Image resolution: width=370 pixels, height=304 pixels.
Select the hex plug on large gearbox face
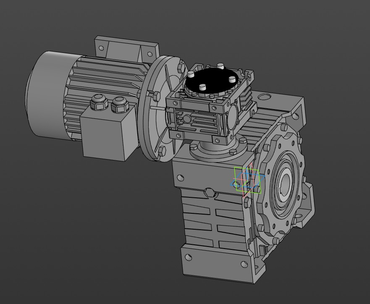pyautogui.click(x=210, y=192)
